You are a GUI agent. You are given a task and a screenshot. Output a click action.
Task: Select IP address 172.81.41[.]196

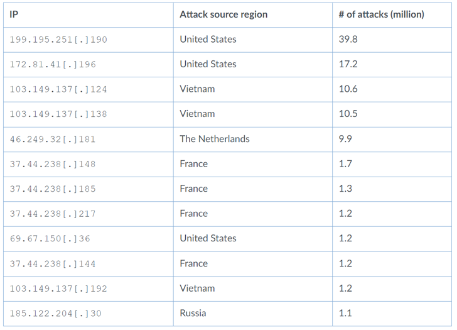click(x=53, y=65)
